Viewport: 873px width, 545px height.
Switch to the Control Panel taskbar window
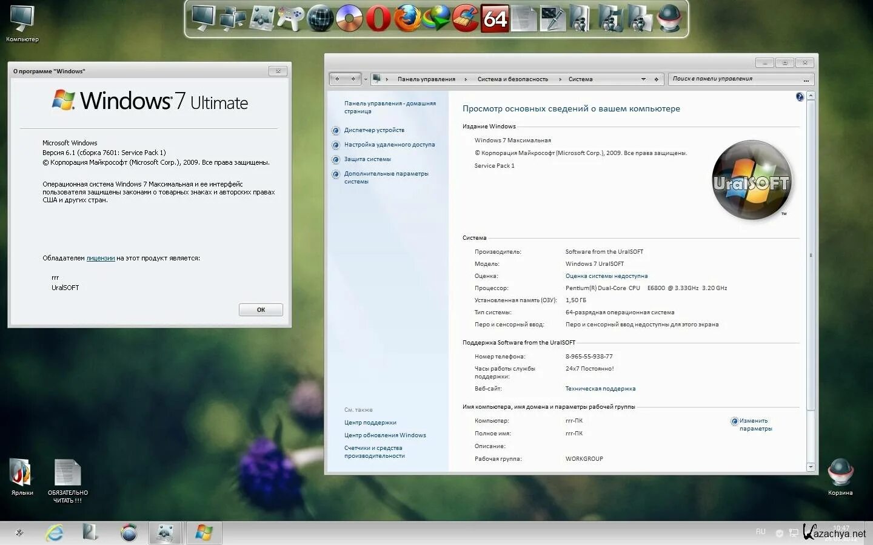166,533
